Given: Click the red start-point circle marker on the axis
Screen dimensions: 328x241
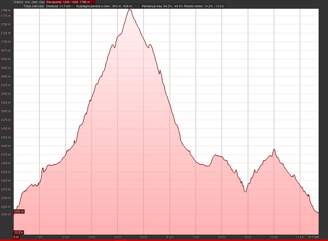Looking at the screenshot, I should pos(14,214).
